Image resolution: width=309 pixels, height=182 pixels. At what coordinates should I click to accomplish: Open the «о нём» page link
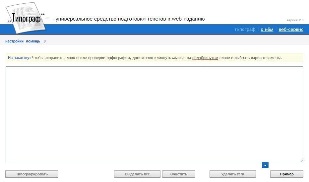click(267, 29)
